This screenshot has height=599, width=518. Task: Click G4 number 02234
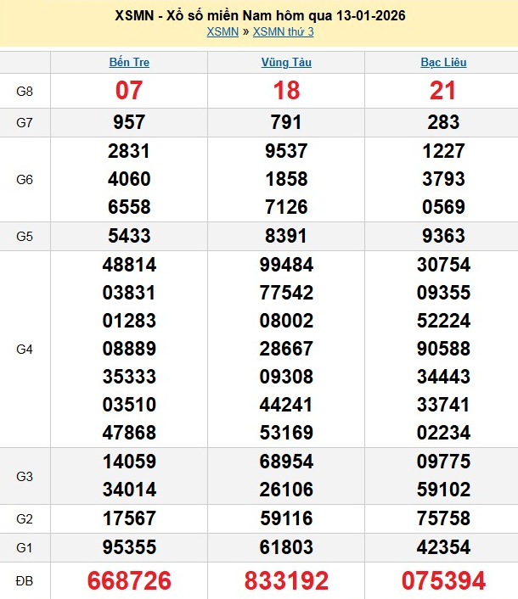[443, 433]
